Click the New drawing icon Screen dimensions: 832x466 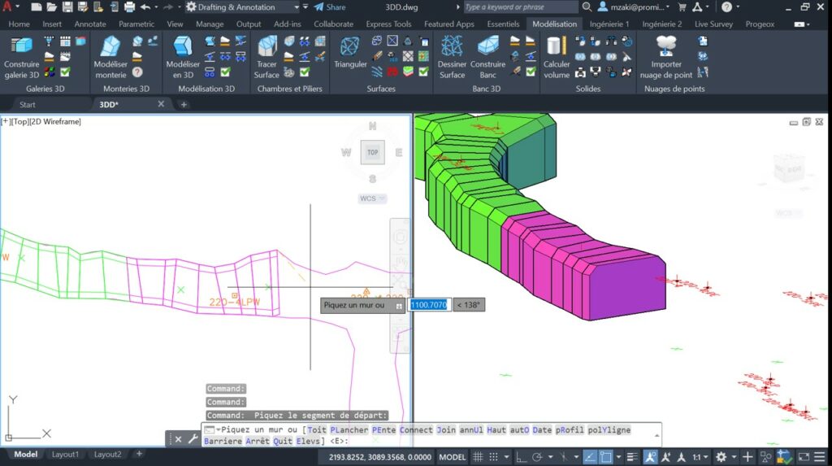pos(36,7)
